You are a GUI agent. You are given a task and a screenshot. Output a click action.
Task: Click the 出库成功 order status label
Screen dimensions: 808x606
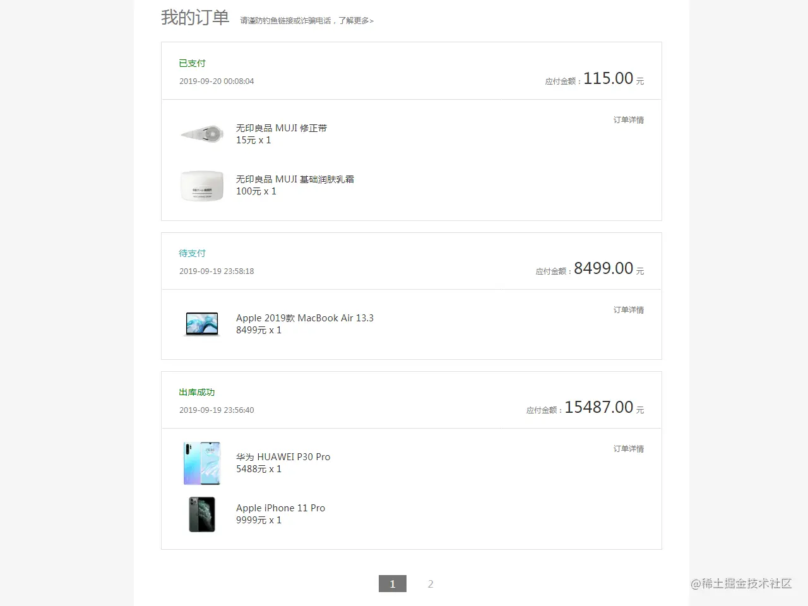point(196,392)
